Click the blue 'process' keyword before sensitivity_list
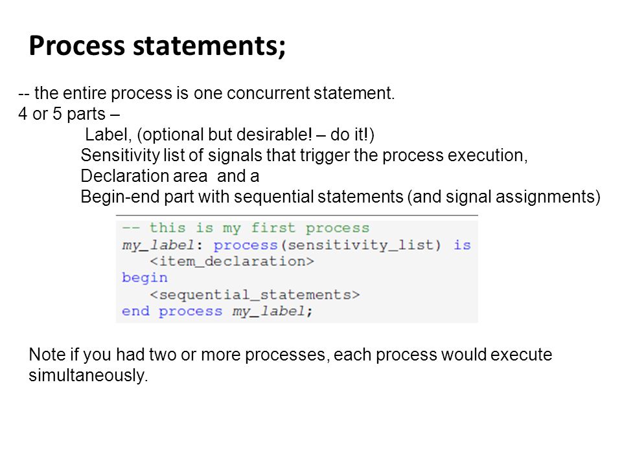The height and width of the screenshot is (466, 622). pos(246,245)
